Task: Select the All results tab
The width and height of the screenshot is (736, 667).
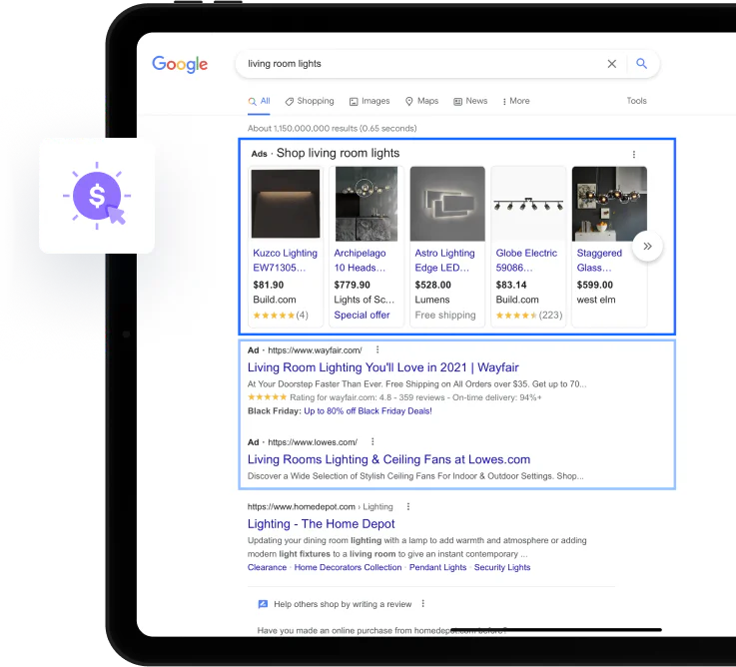Action: 259,101
